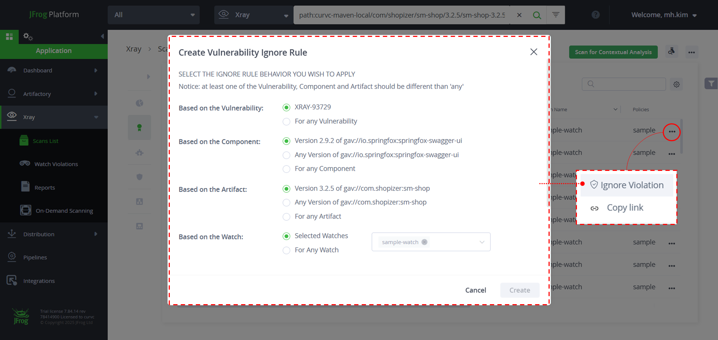Click the main search path input field

(402, 15)
